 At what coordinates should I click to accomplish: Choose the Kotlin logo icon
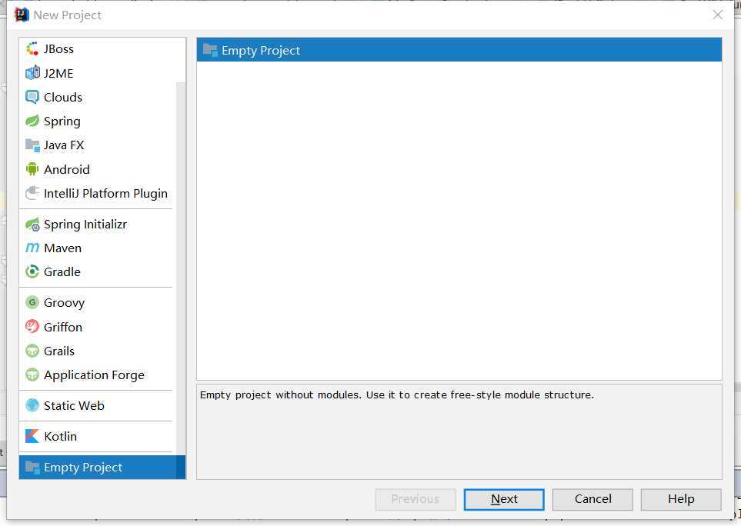pyautogui.click(x=32, y=436)
